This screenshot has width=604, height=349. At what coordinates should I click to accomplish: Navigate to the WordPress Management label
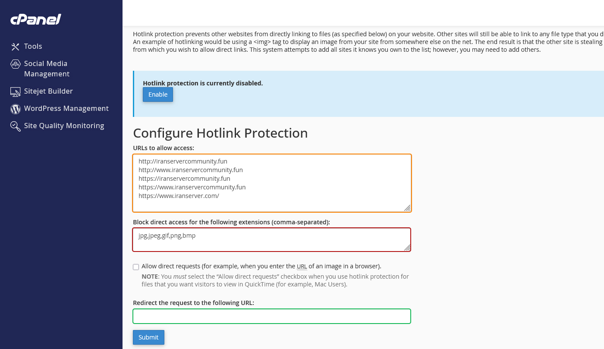pos(66,108)
